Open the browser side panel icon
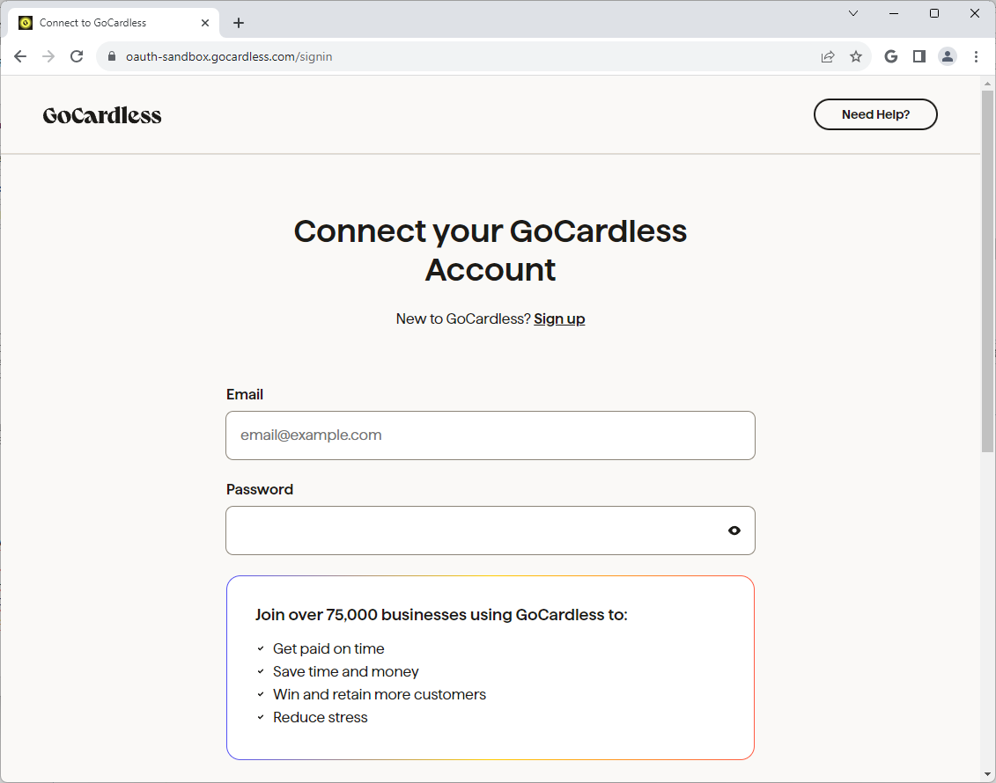 919,55
